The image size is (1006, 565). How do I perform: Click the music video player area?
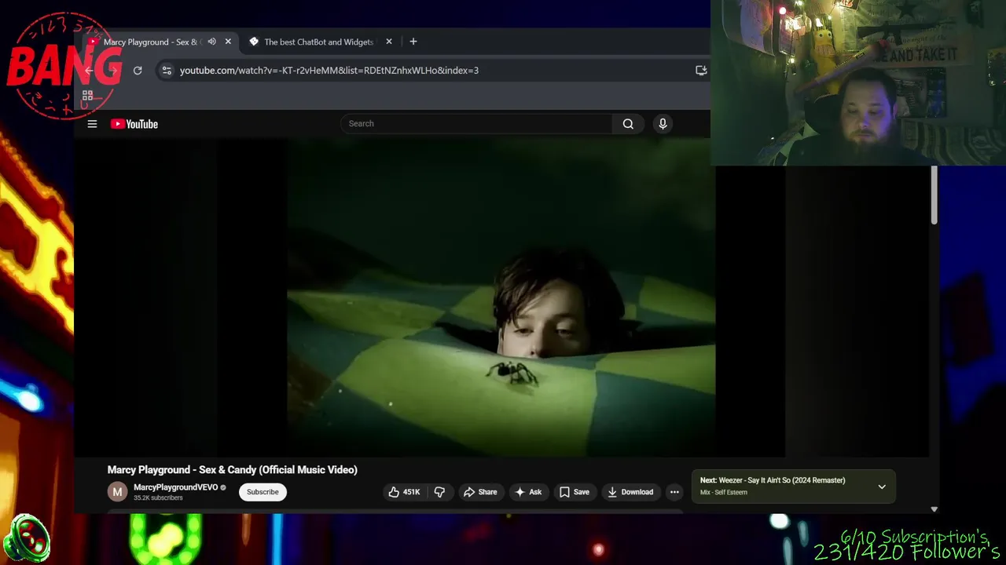[501, 298]
